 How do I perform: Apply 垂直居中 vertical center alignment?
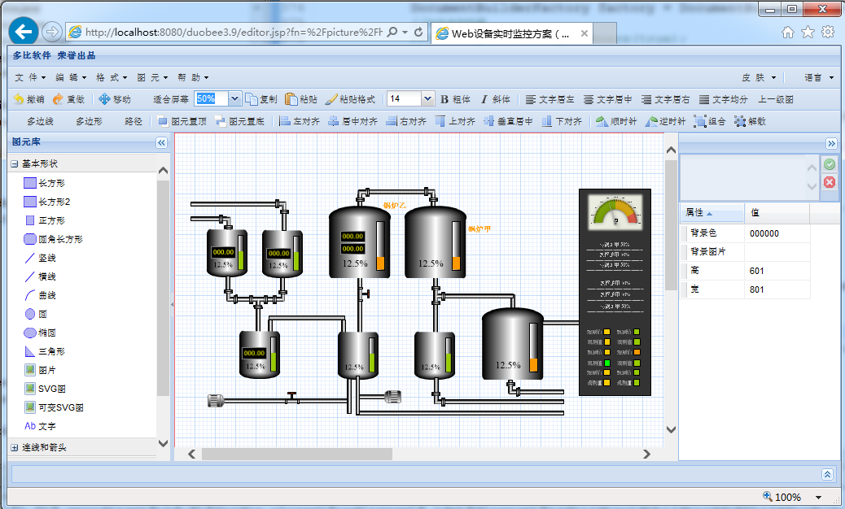(489, 121)
